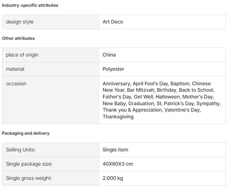Screen dimensions: 228x188
Task: Click the Single item value
Action: (115, 150)
